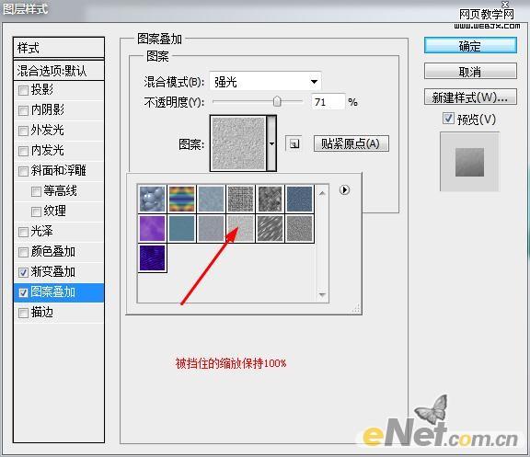
Task: Cancel with the 取消 button
Action: pyautogui.click(x=470, y=72)
